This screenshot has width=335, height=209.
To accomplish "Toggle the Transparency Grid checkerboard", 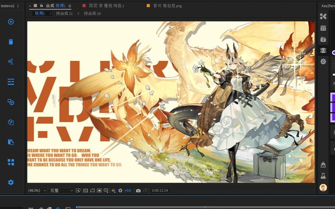I will [85, 190].
